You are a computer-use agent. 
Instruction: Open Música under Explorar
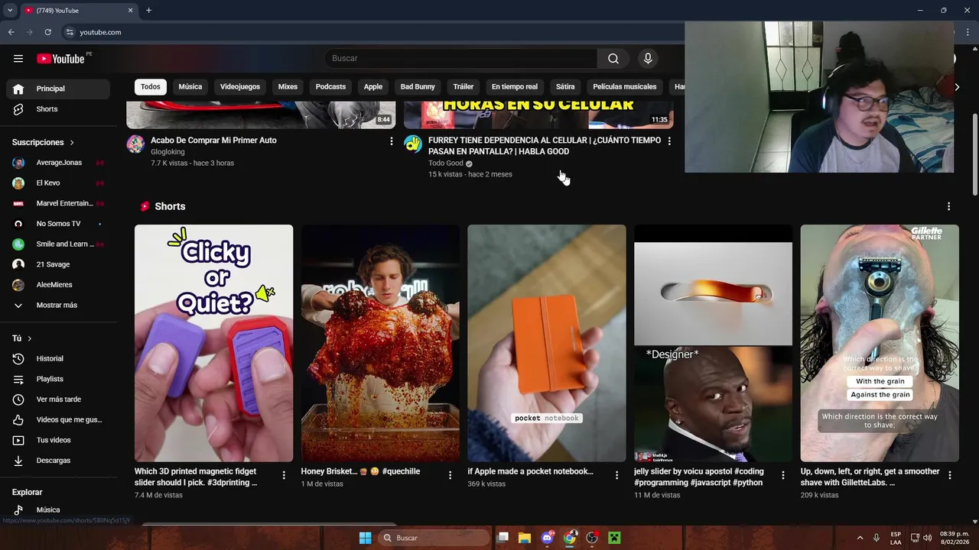(x=58, y=510)
